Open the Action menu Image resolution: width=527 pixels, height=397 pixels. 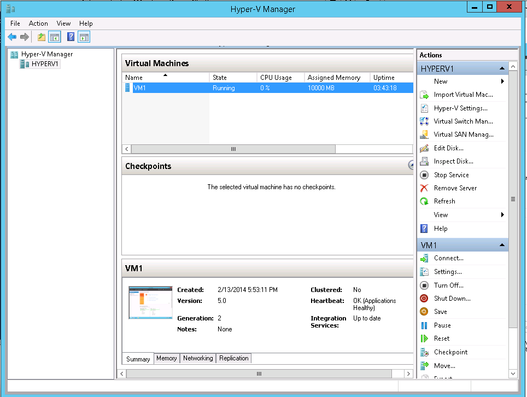38,24
